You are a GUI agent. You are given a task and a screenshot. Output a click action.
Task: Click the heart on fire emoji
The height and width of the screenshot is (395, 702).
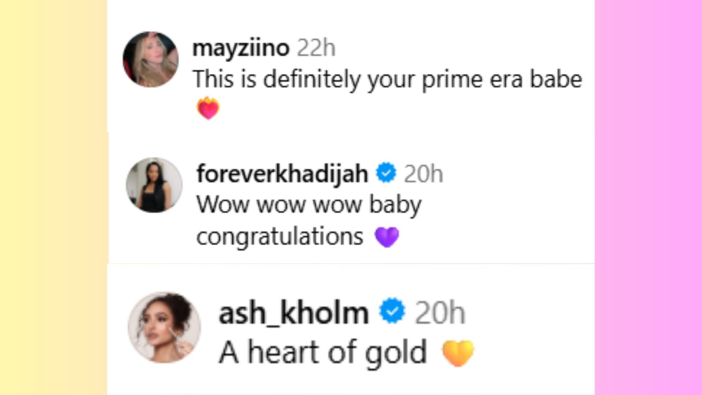pyautogui.click(x=208, y=108)
